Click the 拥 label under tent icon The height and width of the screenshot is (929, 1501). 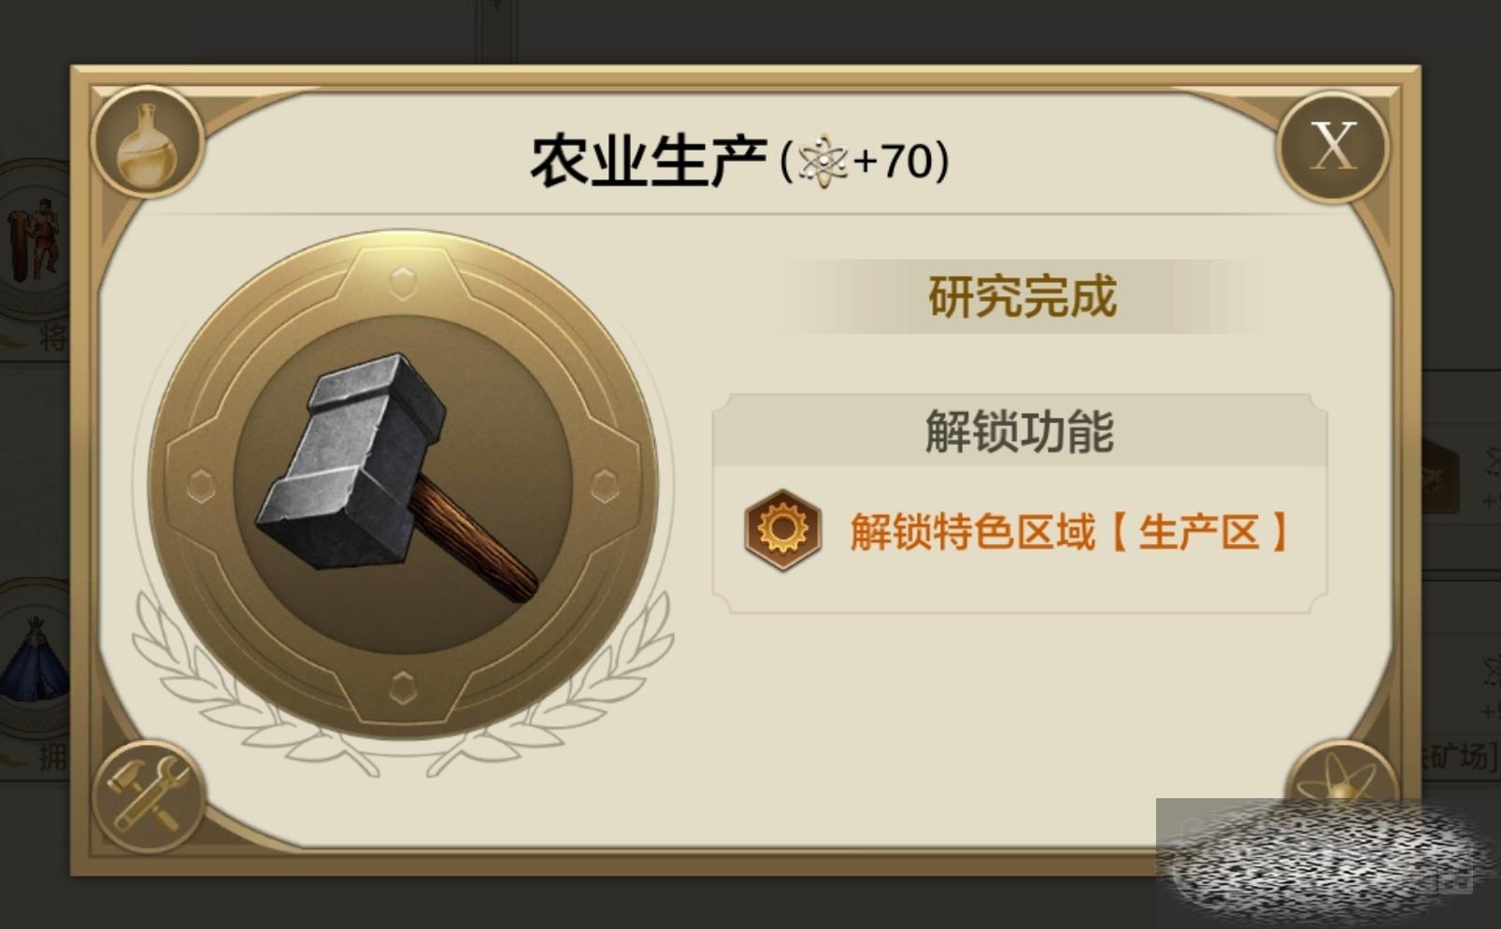[53, 756]
